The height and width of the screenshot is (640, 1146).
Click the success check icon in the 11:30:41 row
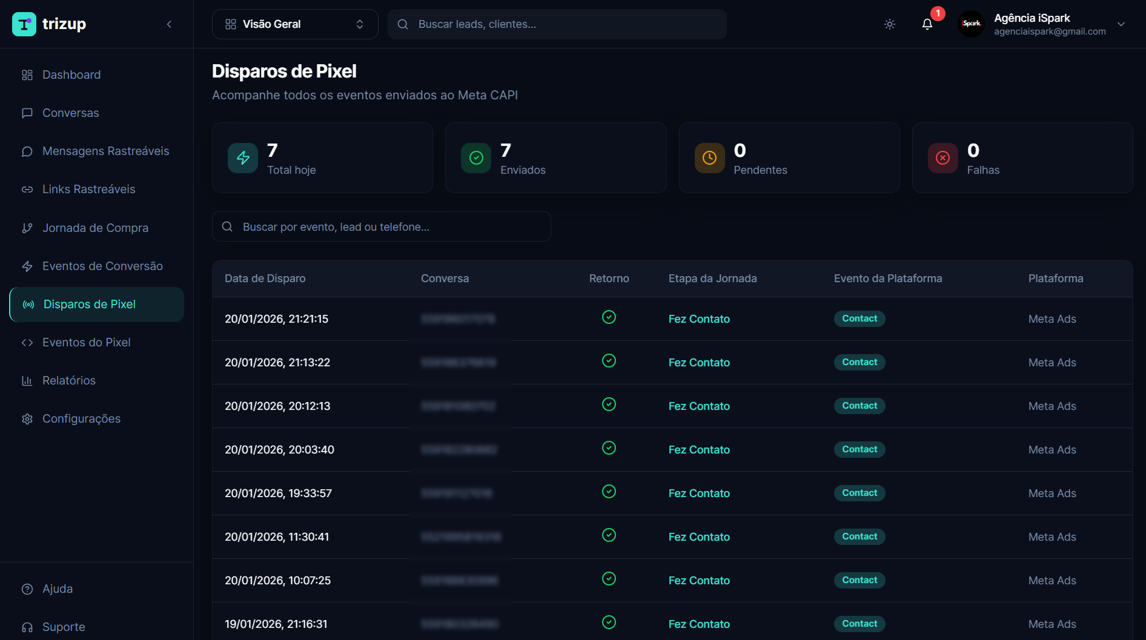tap(609, 535)
